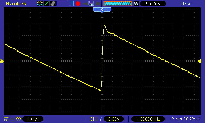Click the 0.00V trigger level value
This screenshot has height=123, width=205.
[114, 119]
